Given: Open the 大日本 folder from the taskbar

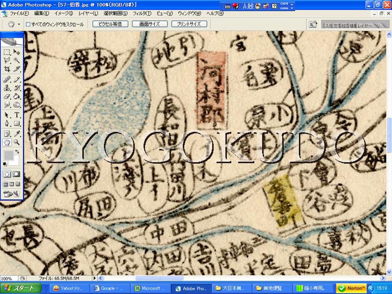Looking at the screenshot, I should [x=232, y=288].
